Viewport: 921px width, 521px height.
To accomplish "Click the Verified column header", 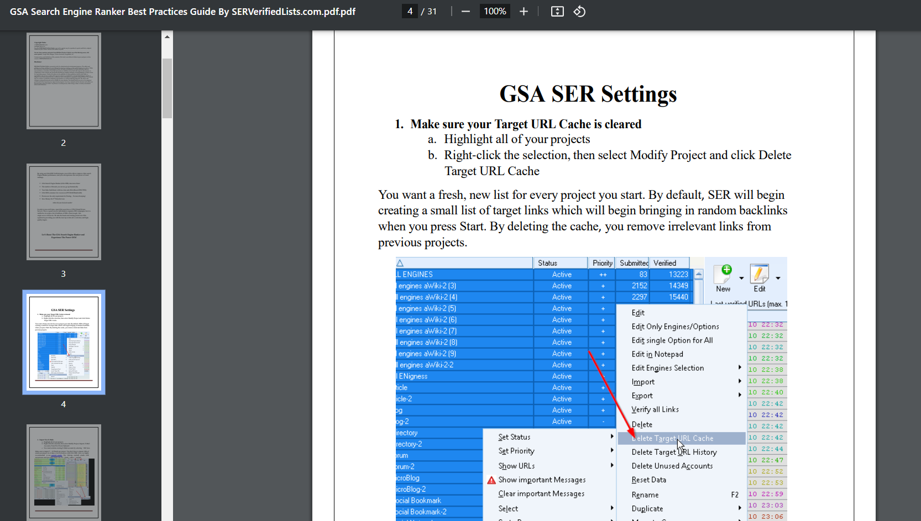I will click(669, 263).
